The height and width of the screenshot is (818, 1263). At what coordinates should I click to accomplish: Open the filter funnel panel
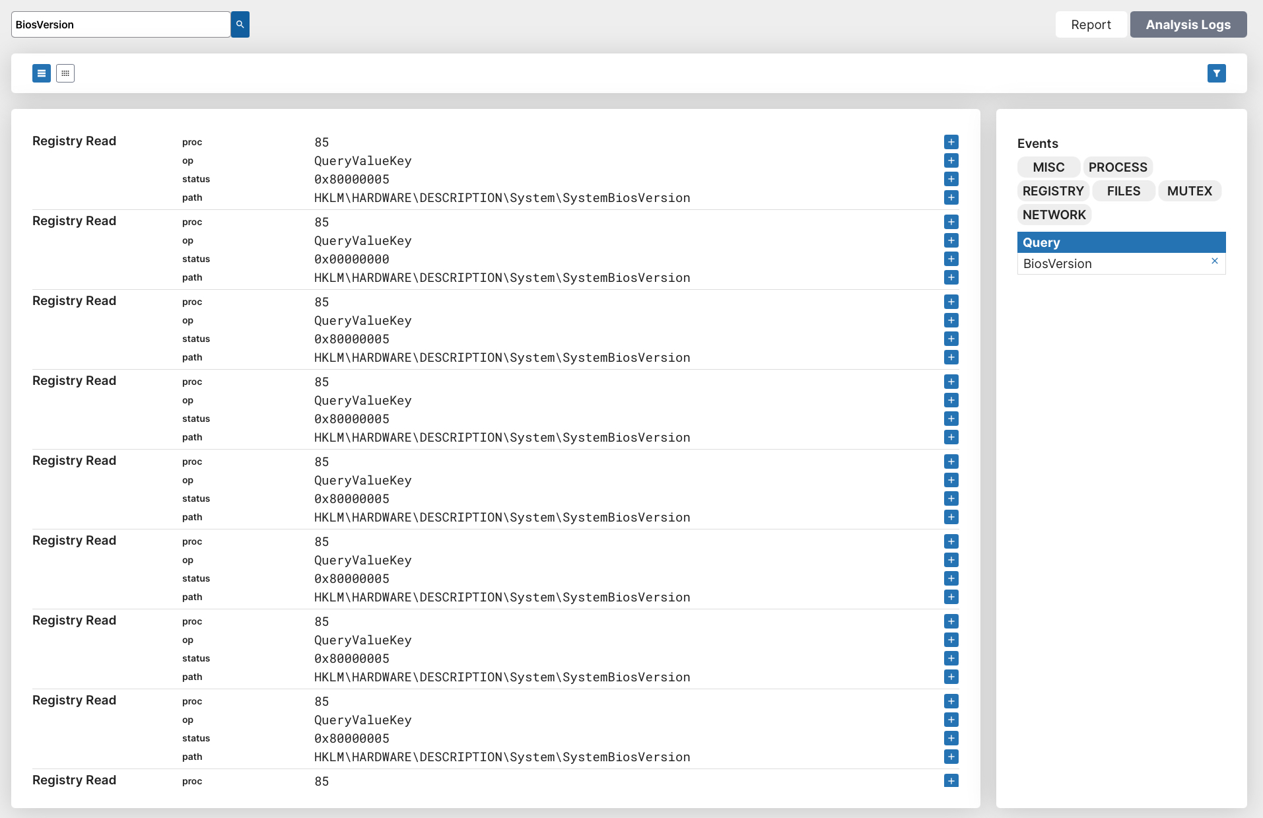[1216, 73]
